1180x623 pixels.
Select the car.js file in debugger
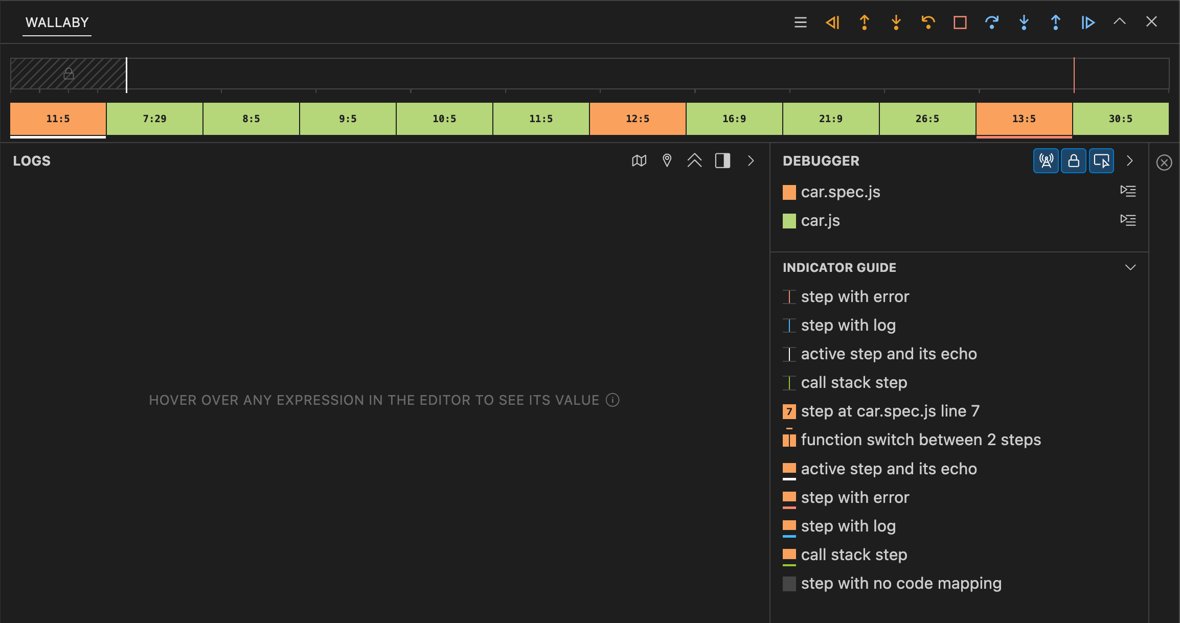(x=820, y=220)
